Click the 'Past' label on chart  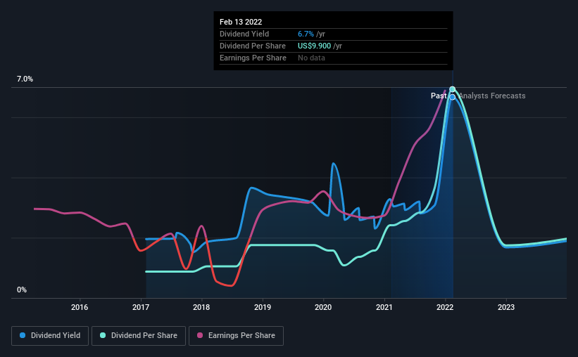coord(439,96)
